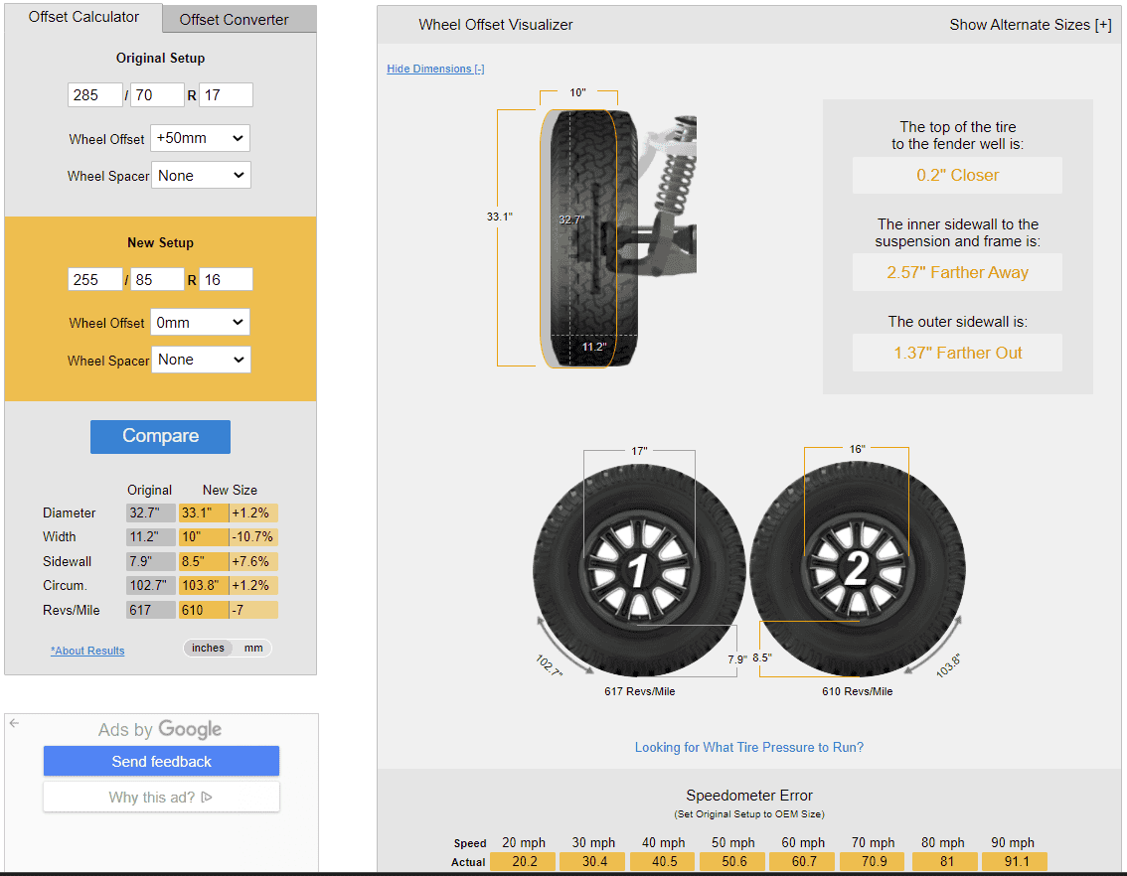Switch units to inches

click(x=208, y=648)
